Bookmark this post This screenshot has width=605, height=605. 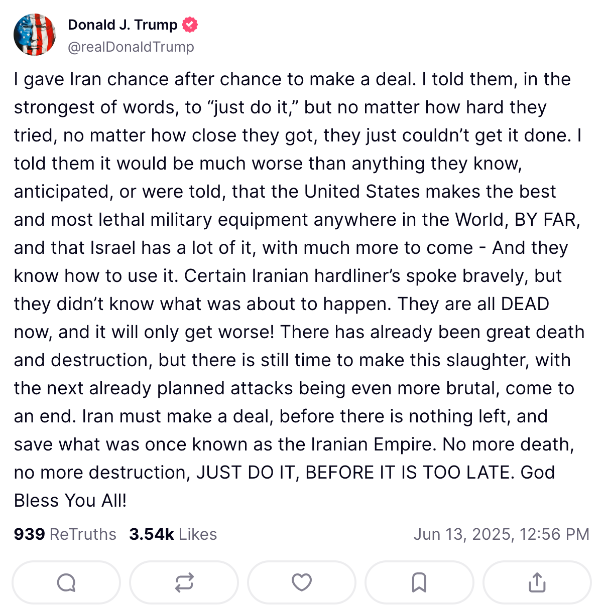419,582
